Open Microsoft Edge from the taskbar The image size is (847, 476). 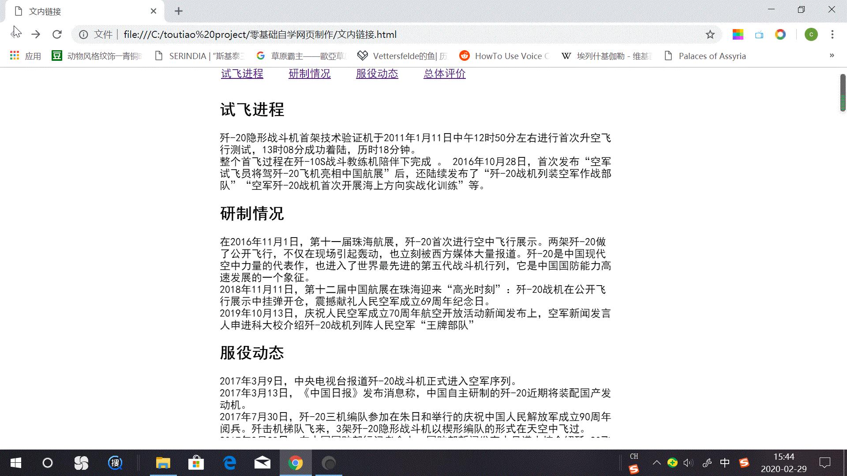click(x=229, y=463)
